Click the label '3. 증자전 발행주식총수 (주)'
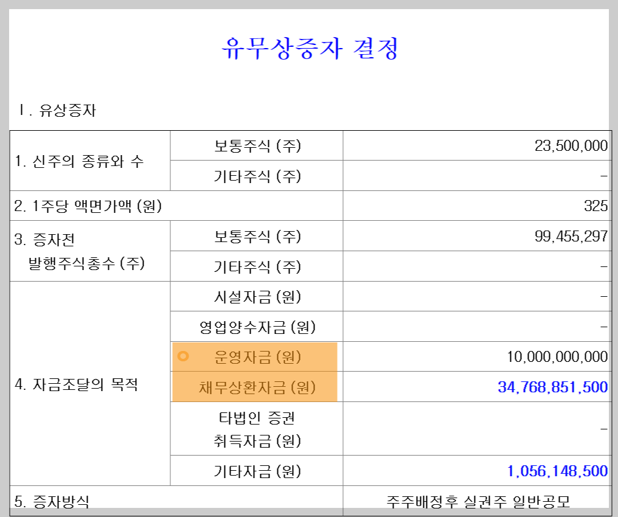This screenshot has width=618, height=517. point(80,251)
